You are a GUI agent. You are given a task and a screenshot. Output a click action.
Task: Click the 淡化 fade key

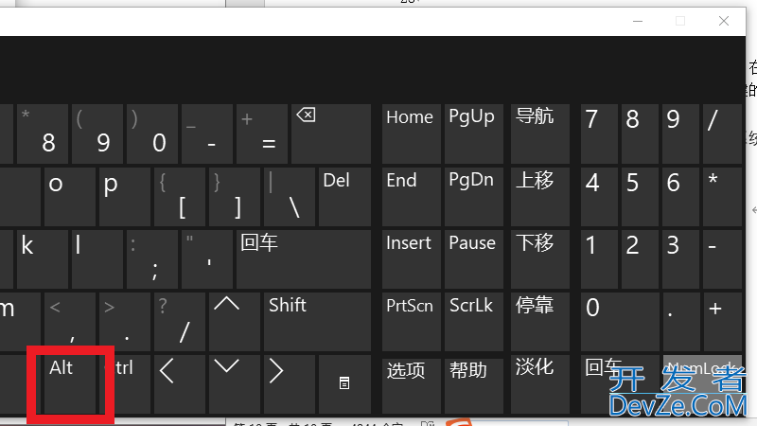coord(540,384)
